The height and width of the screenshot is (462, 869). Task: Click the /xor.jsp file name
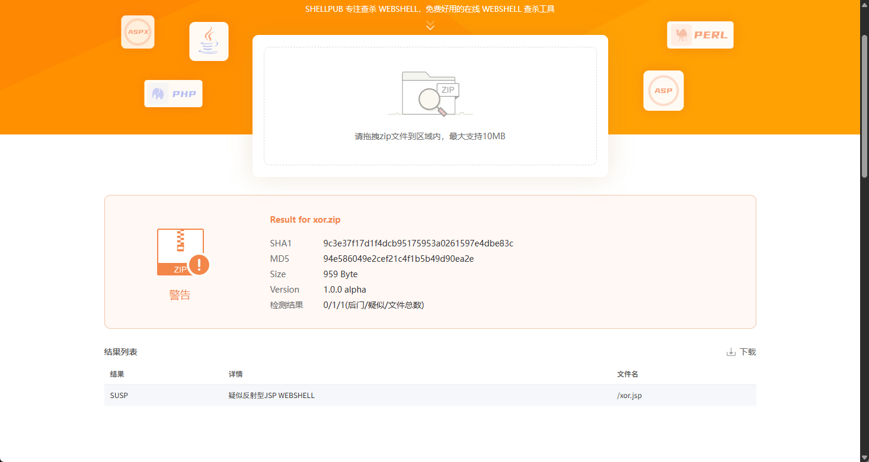tap(630, 395)
